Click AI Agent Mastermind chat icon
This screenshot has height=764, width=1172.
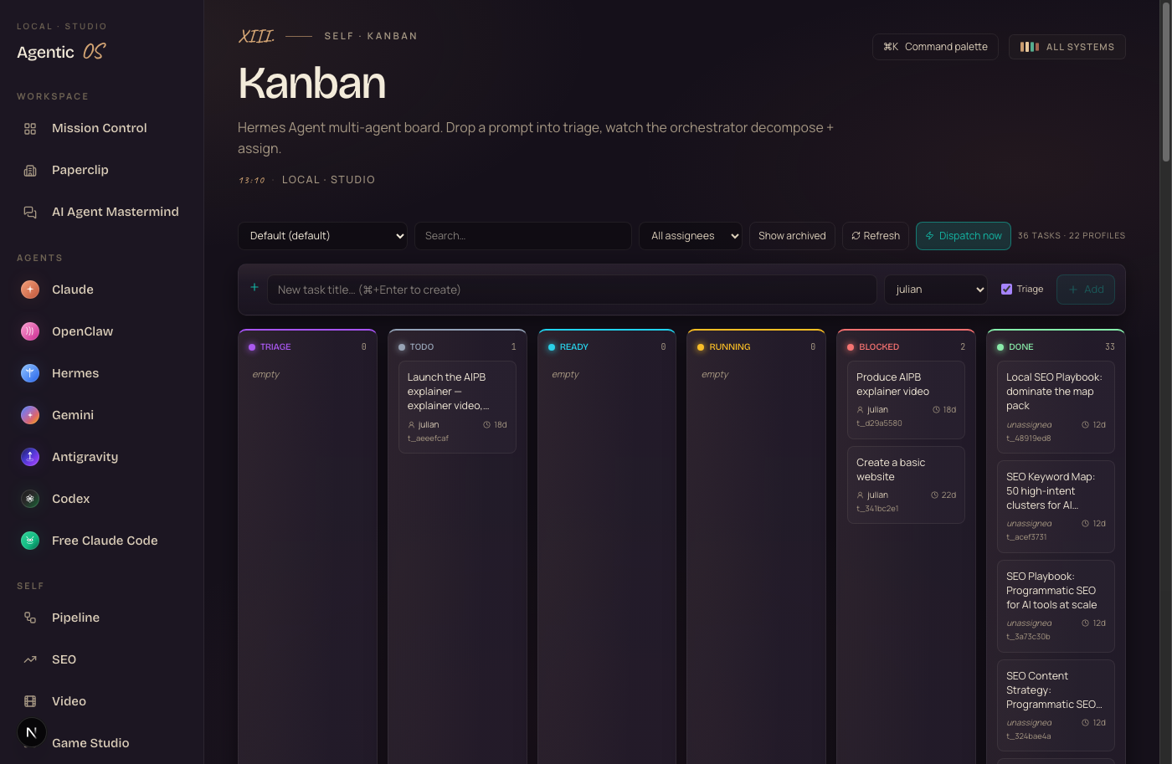30,213
